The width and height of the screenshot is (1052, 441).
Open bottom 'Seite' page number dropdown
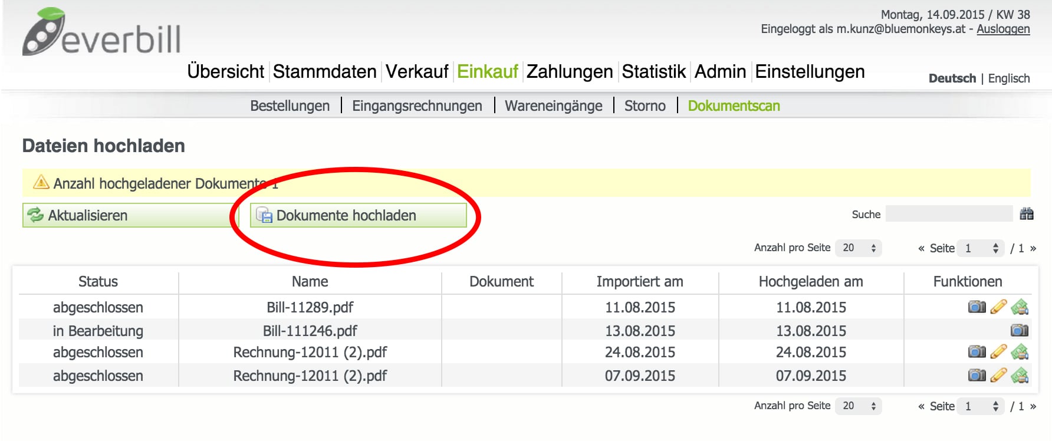[981, 406]
